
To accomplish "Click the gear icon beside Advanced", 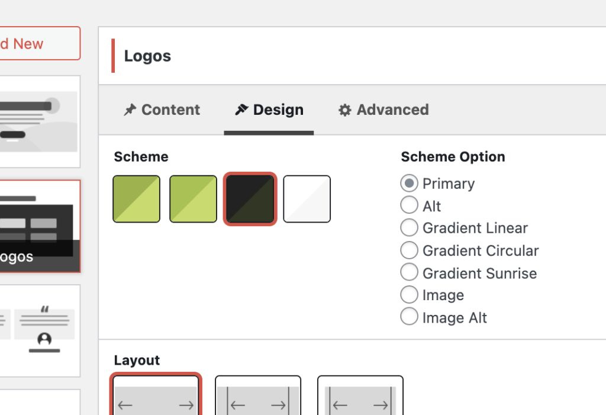I will coord(344,110).
